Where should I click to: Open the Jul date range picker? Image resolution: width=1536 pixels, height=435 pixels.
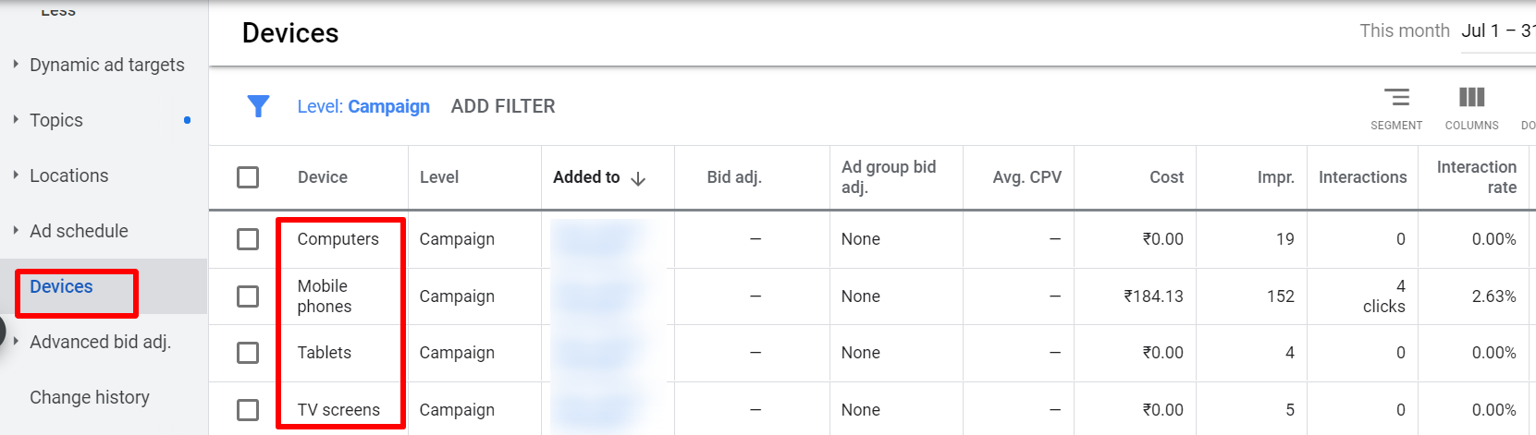[x=1498, y=31]
